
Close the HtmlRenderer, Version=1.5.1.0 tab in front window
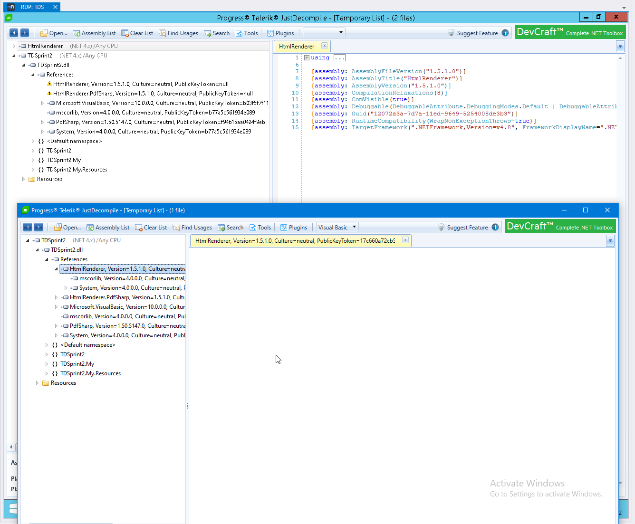click(x=405, y=240)
